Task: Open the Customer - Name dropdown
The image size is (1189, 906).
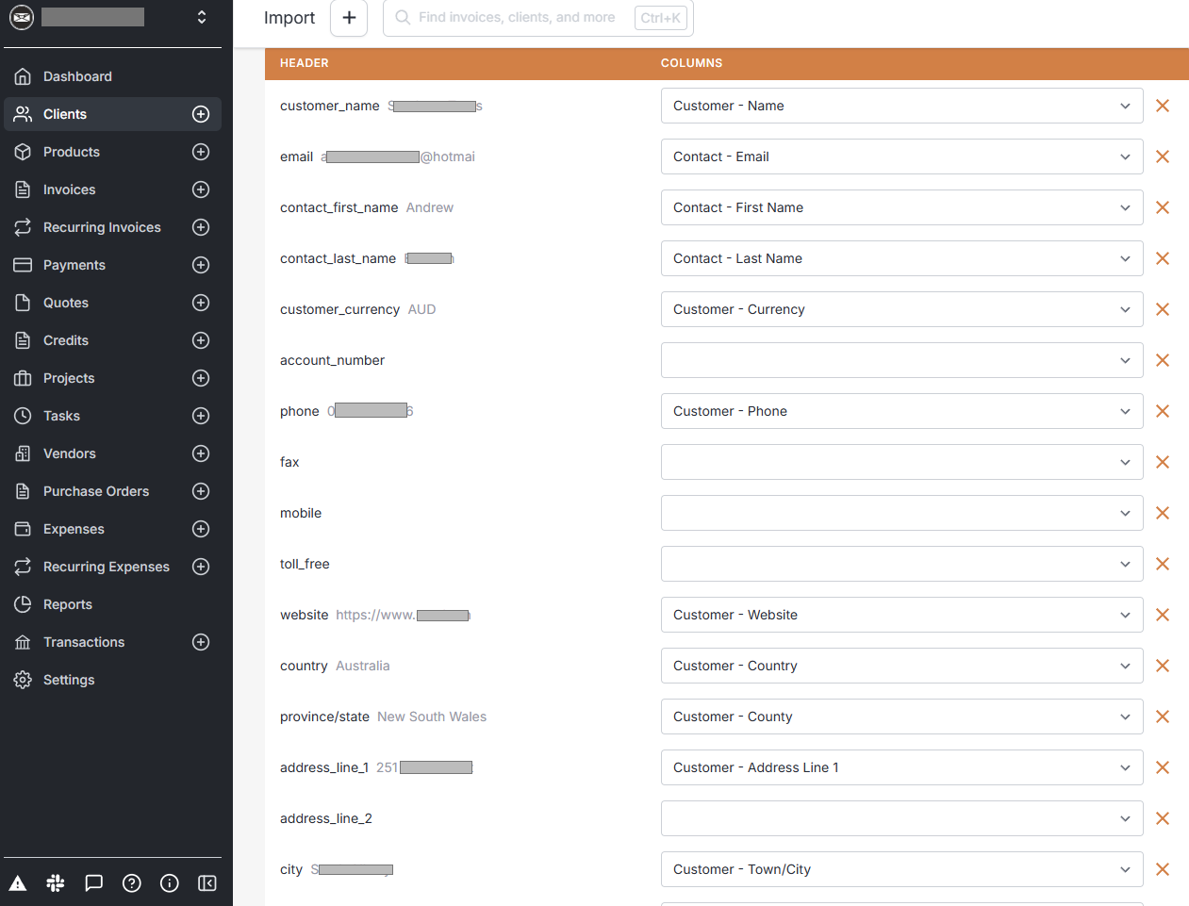Action: [x=901, y=106]
